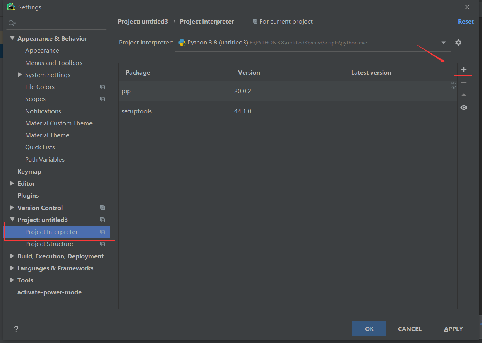The height and width of the screenshot is (343, 482).
Task: Collapse the Project: untitled3 section
Action: pos(12,220)
